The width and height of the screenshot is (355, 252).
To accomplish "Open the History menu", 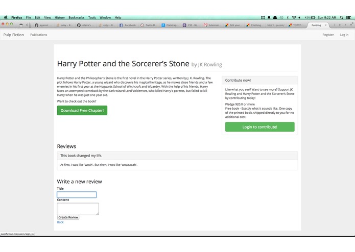I will pyautogui.click(x=60, y=17).
